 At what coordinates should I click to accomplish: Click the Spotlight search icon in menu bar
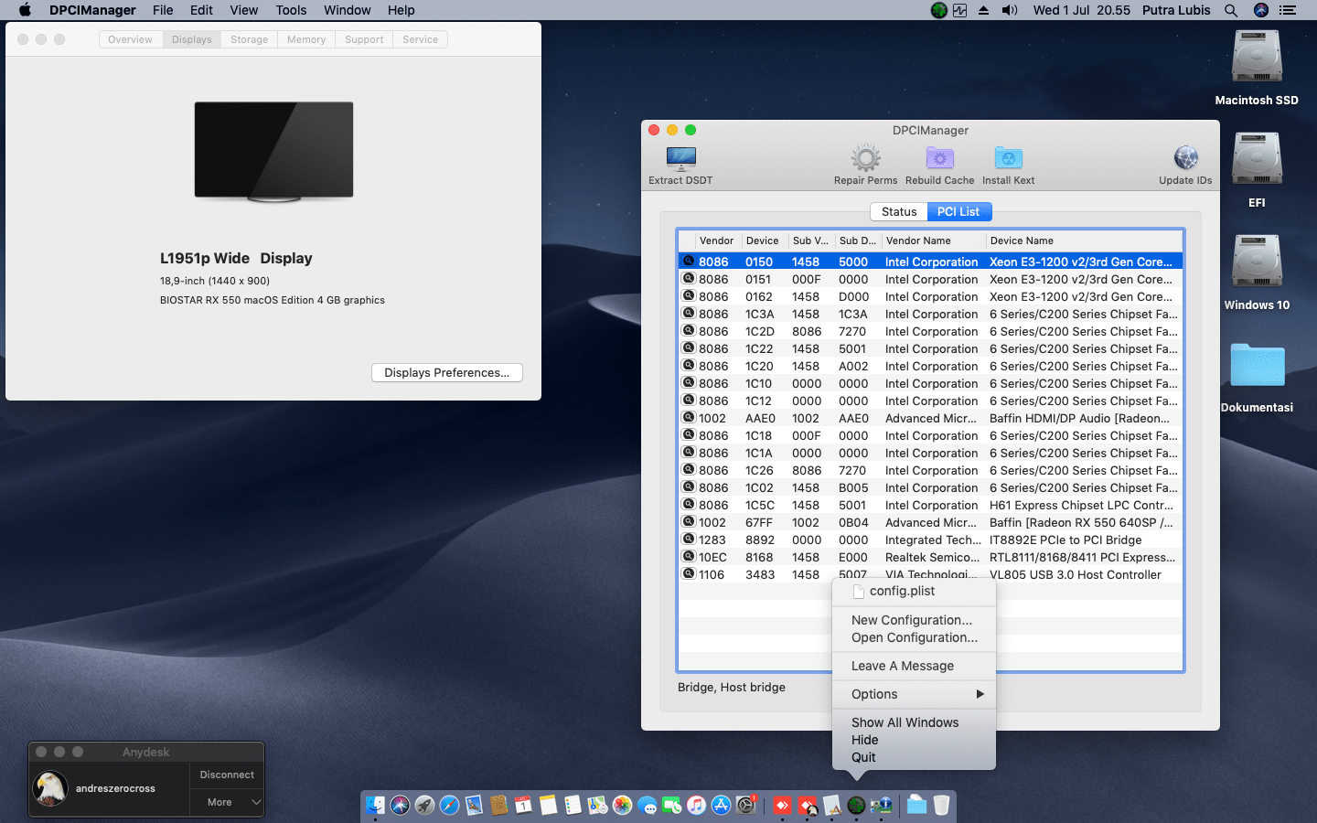pyautogui.click(x=1231, y=10)
